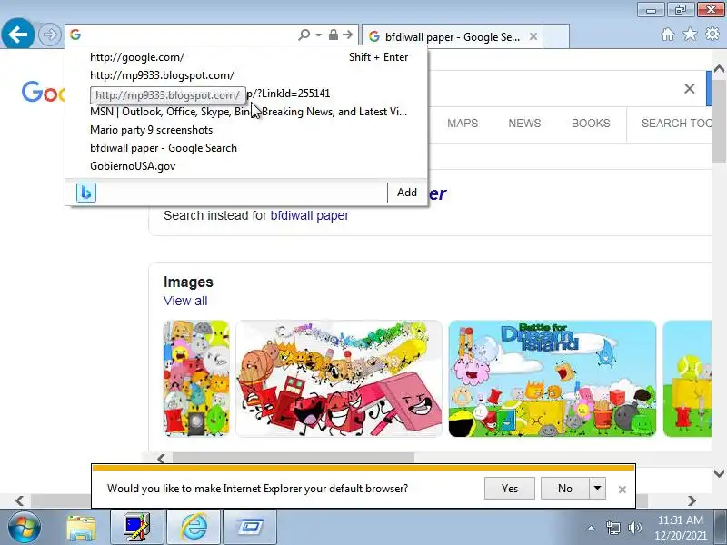Open the partially visible fourth image thumbnail
The width and height of the screenshot is (727, 545).
click(687, 379)
